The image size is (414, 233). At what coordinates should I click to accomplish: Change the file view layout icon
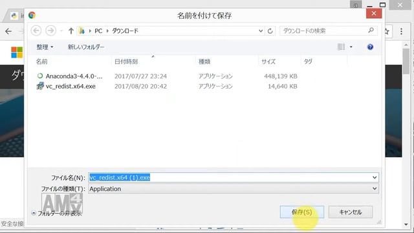341,47
